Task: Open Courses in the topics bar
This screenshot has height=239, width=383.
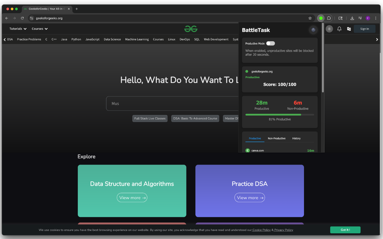Action: coord(158,39)
